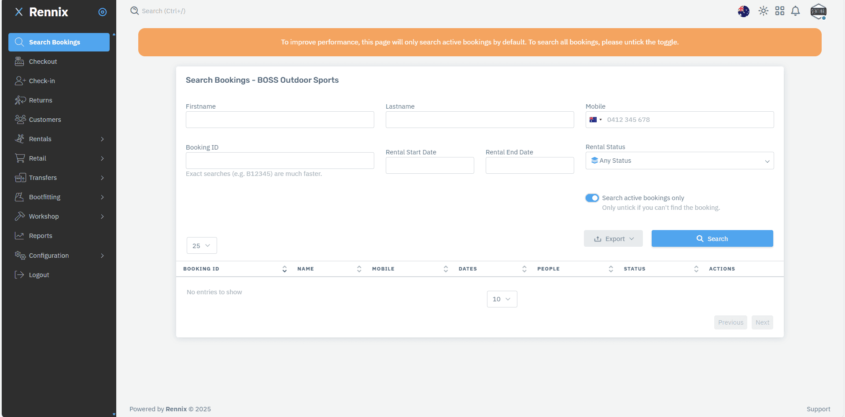Open the mobile country code flag dropdown
Viewport: 845px width, 417px height.
tap(595, 120)
